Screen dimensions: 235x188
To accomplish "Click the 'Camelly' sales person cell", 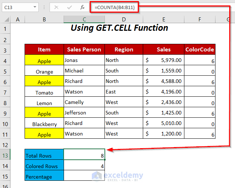I will 84,102.
